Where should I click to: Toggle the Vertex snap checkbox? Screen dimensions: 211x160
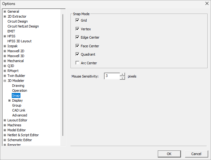77,29
